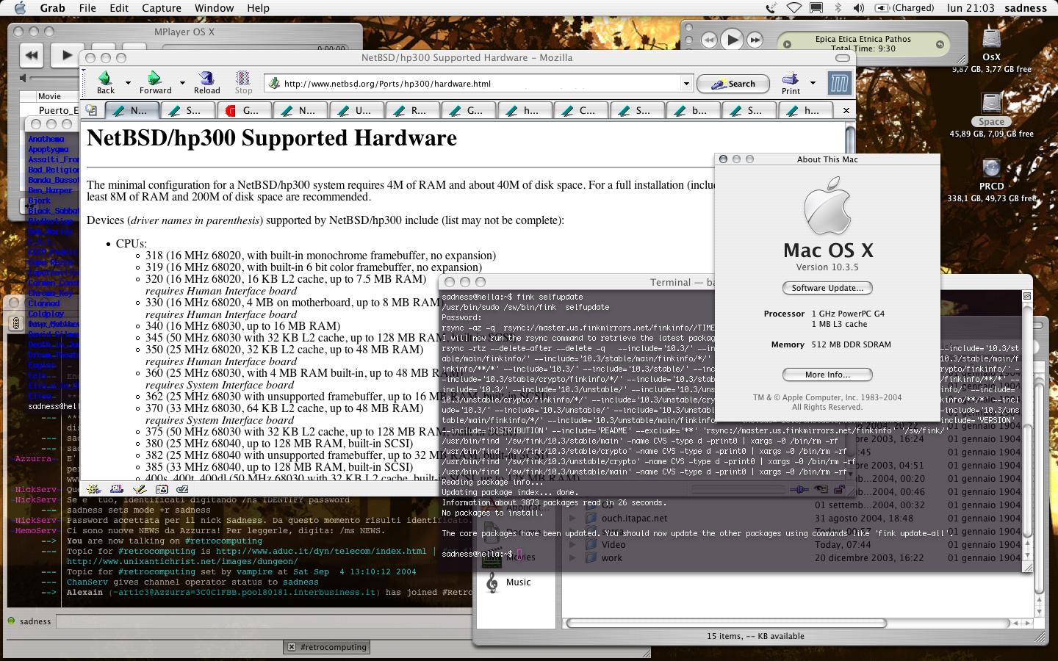Click the MPlayer seek progress bar
Image resolution: width=1058 pixels, height=661 pixels.
(253, 48)
